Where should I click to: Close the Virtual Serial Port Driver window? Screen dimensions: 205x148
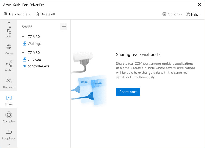pos(200,5)
